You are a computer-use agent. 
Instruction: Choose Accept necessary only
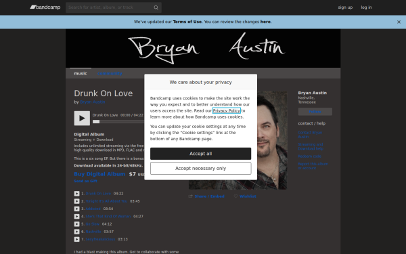point(201,169)
